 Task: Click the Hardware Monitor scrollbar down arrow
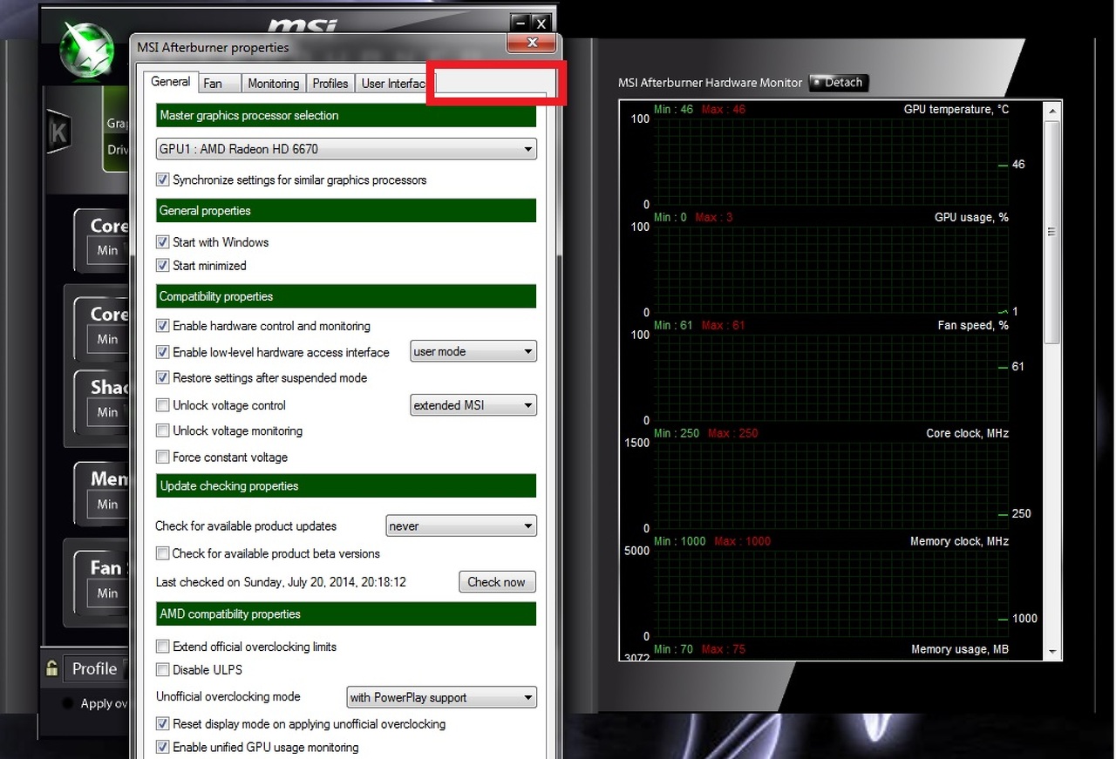(x=1052, y=652)
